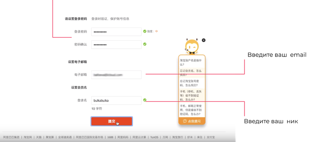The height and width of the screenshot is (142, 314).
Task: Open 阿里巴巴集团 footer link
Action: click(11, 137)
